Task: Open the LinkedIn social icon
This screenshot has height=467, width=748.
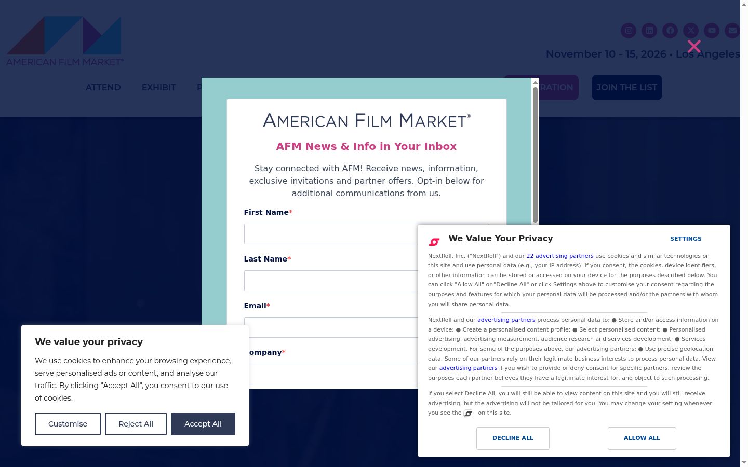Action: pos(649,31)
